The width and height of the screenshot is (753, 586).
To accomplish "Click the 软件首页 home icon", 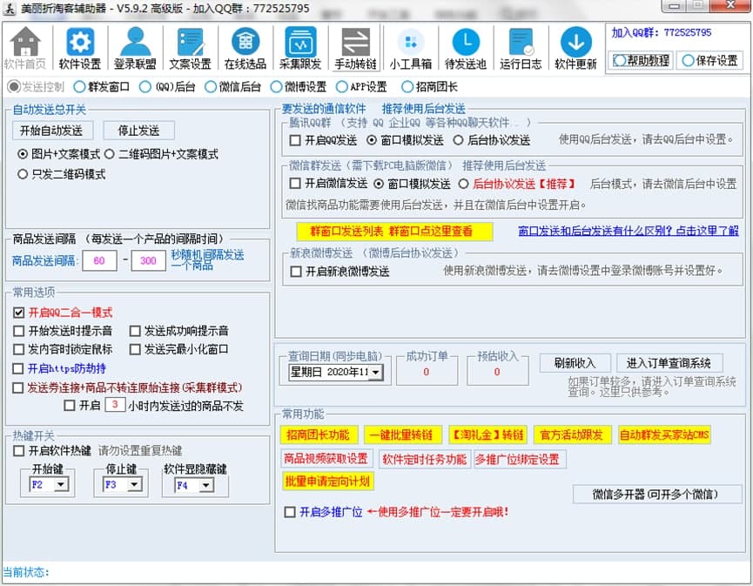I will click(x=25, y=44).
